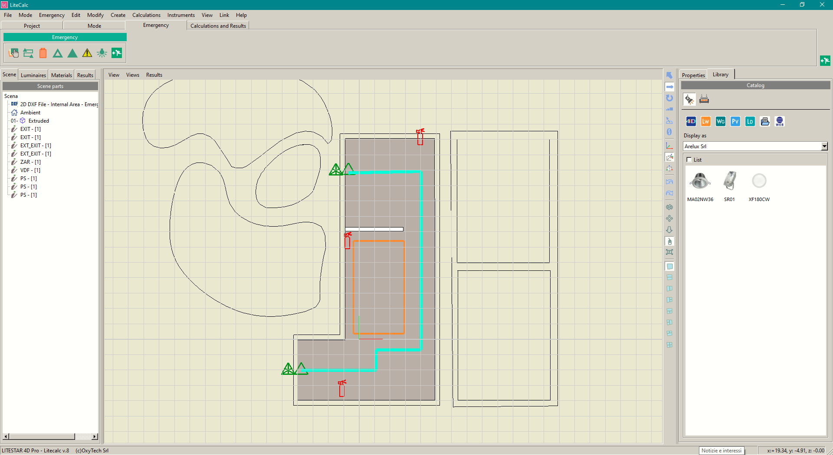Select the furniture sofa catalog icon
The height and width of the screenshot is (455, 833).
pyautogui.click(x=704, y=100)
